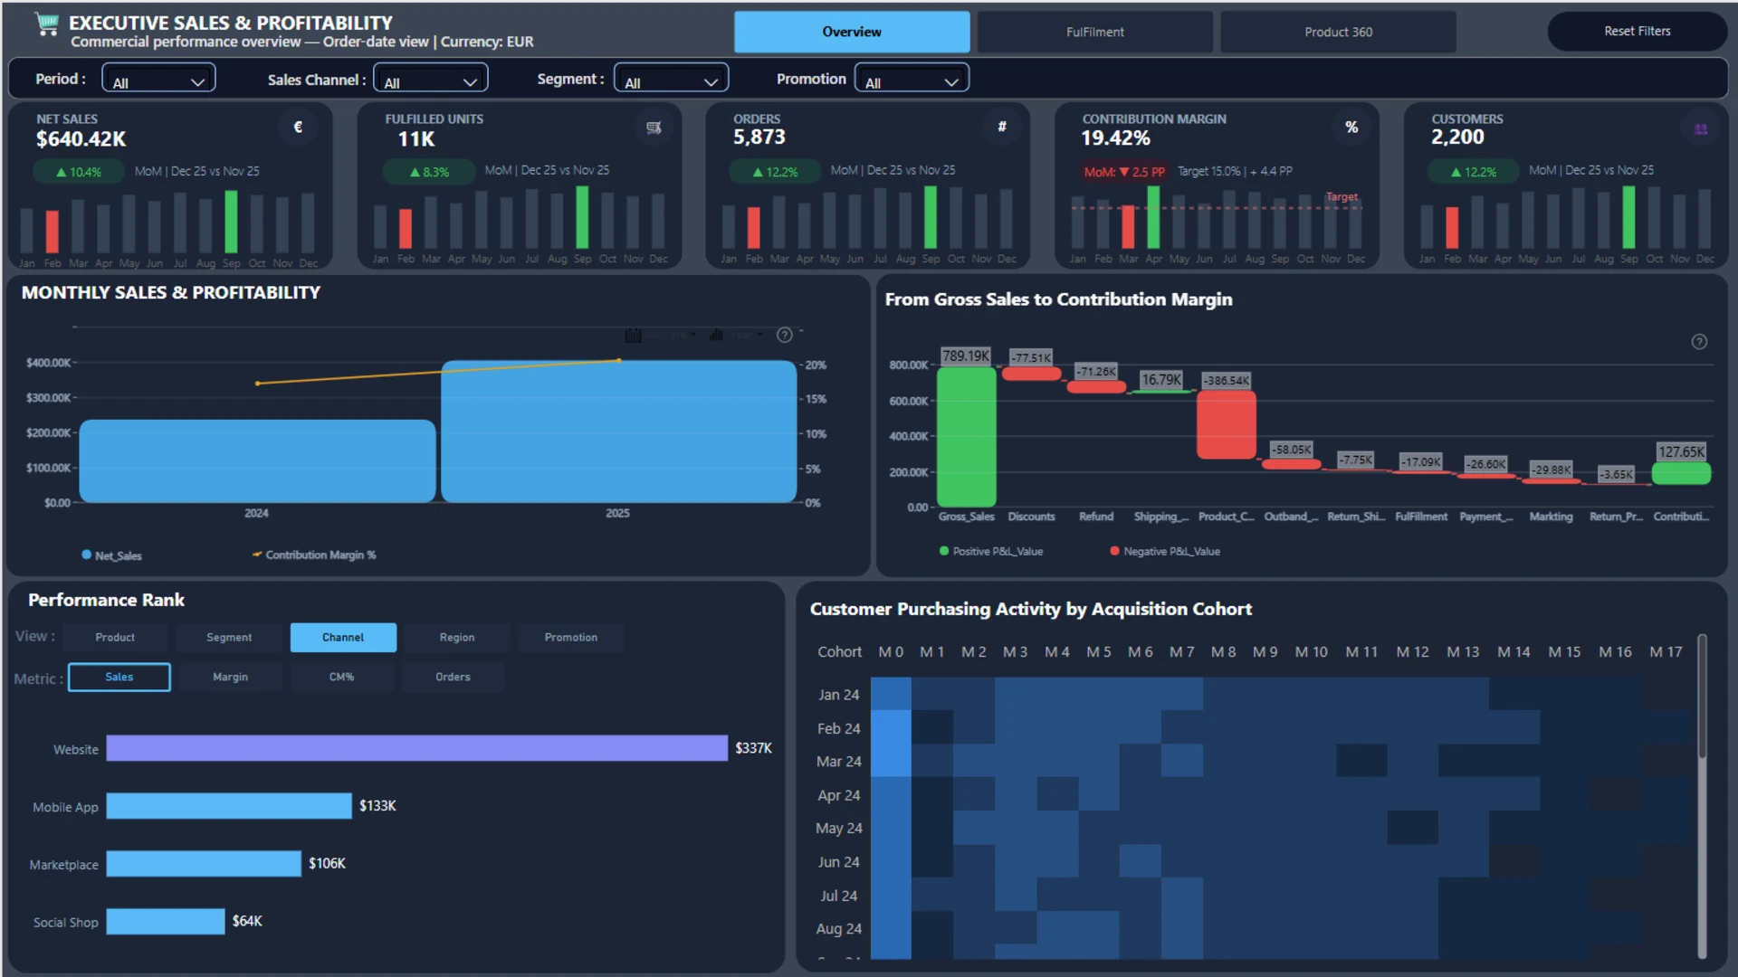Click the Net_Sales legend marker

tap(87, 555)
